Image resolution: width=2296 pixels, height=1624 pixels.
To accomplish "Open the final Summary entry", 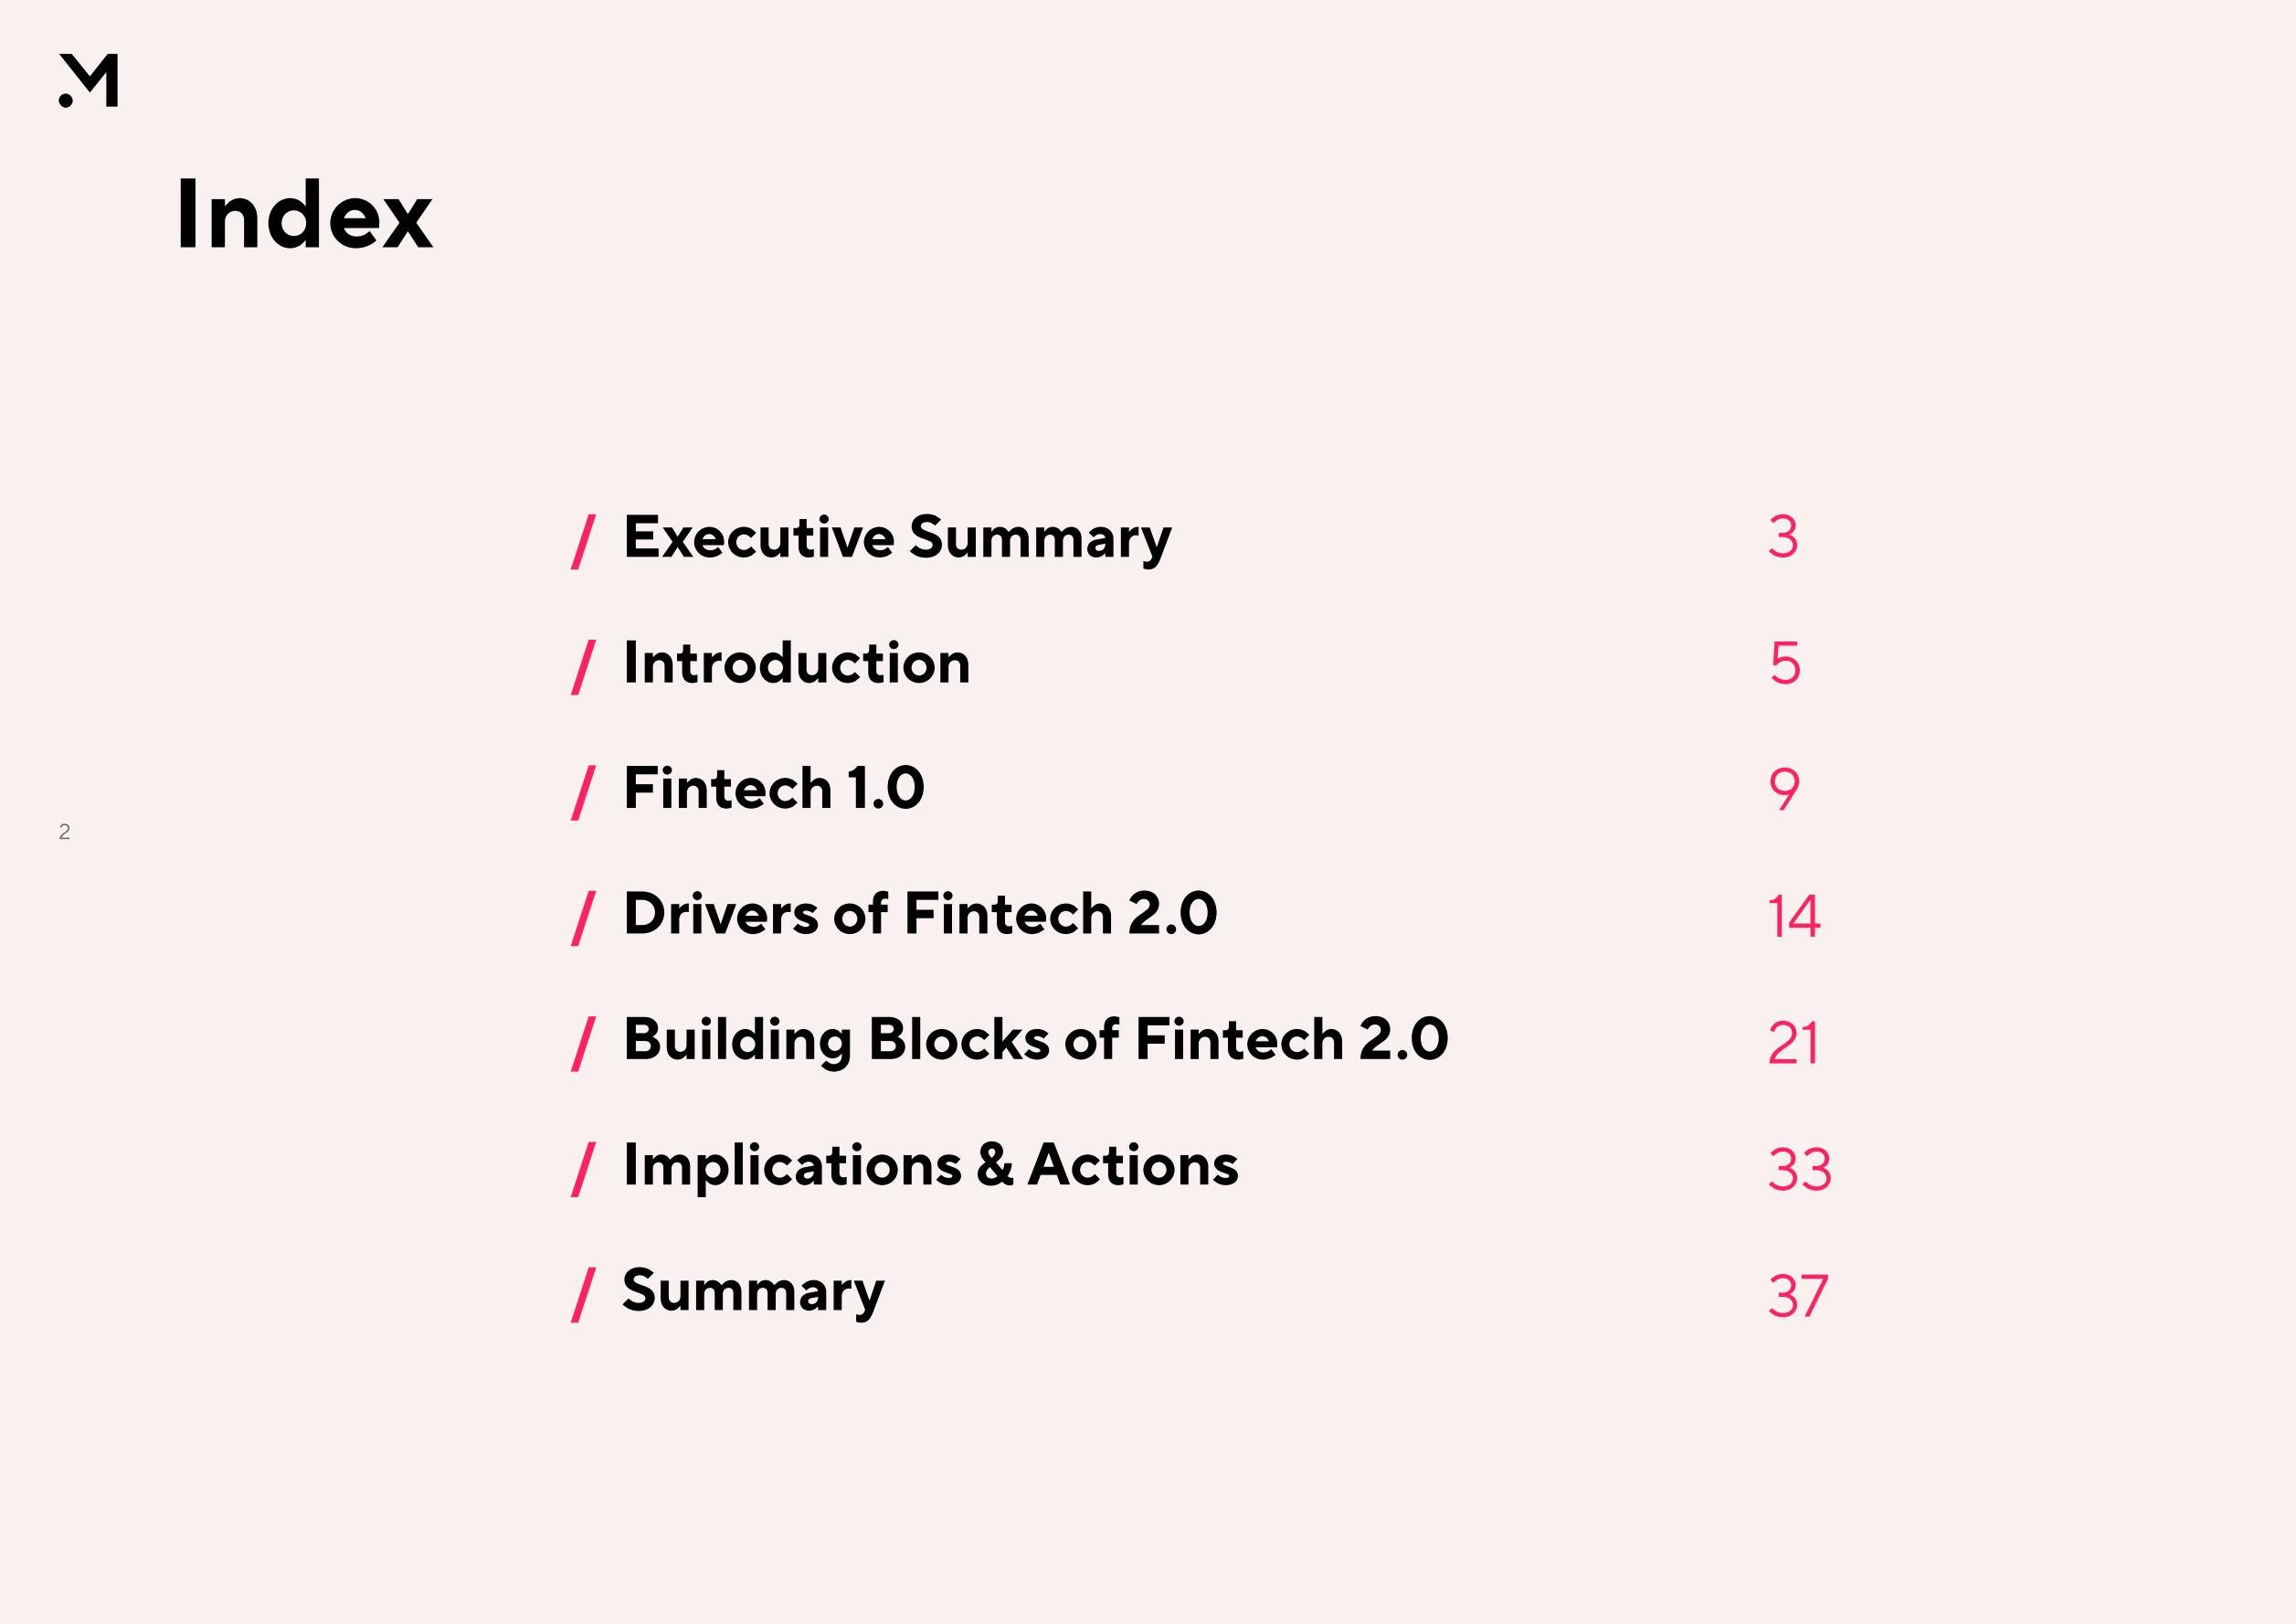I will 753,1292.
